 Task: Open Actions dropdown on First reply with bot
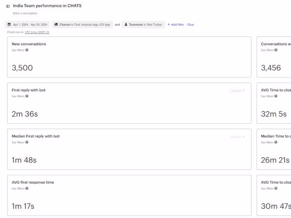[x=238, y=91]
